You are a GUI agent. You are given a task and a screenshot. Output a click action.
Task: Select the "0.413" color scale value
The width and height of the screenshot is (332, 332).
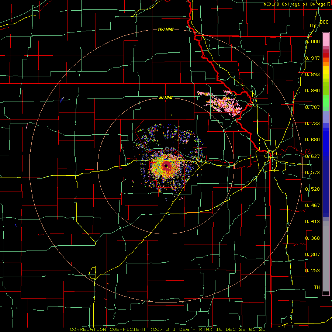pyautogui.click(x=312, y=222)
